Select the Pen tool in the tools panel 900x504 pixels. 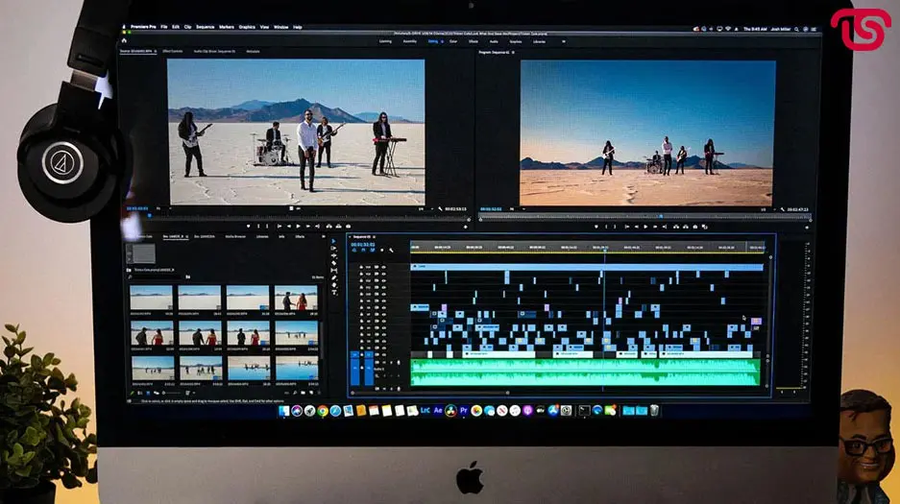click(x=333, y=278)
